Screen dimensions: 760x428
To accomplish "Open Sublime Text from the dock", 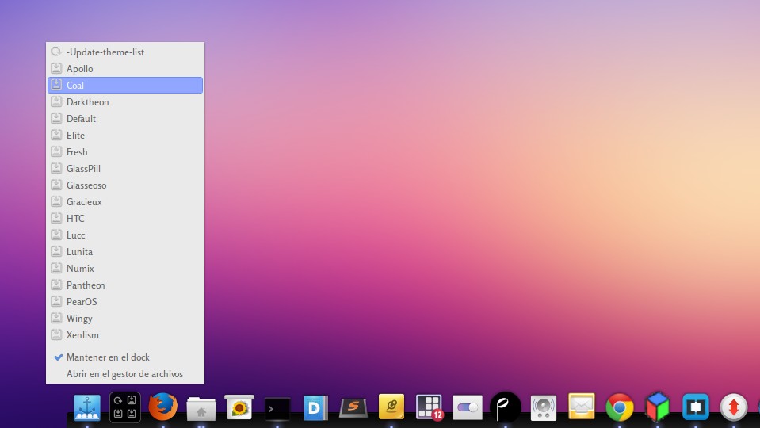I will [353, 407].
